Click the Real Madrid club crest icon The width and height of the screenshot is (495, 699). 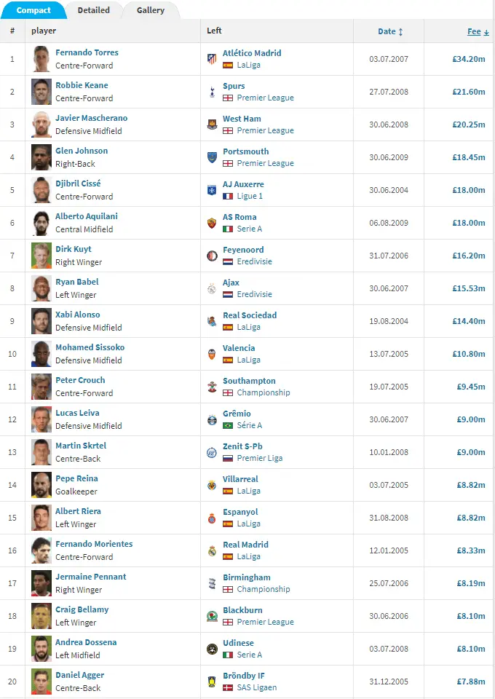[212, 550]
